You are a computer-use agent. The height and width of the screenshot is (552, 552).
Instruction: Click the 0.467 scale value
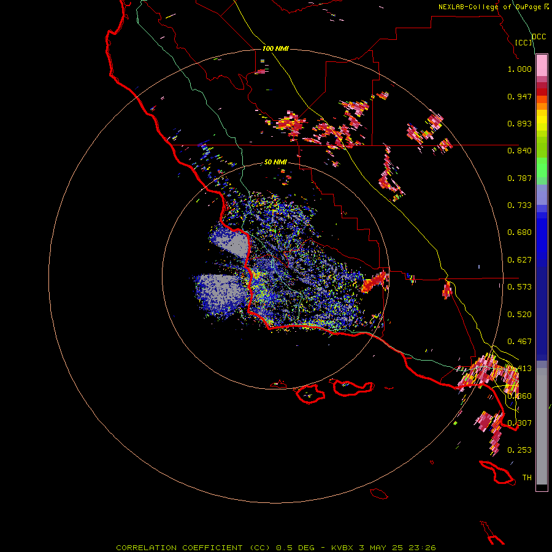click(519, 342)
